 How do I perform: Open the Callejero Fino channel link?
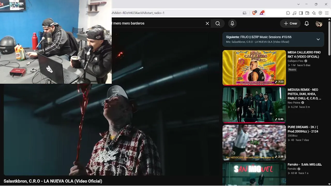click(295, 61)
